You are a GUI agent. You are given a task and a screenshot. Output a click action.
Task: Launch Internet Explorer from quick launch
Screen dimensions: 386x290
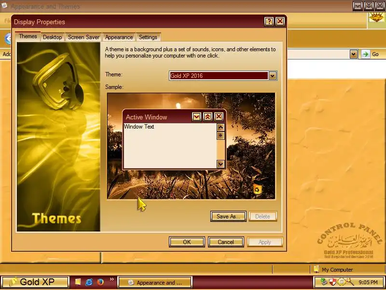[89, 282]
